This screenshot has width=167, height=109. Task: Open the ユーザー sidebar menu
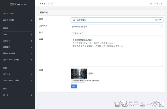17,95
